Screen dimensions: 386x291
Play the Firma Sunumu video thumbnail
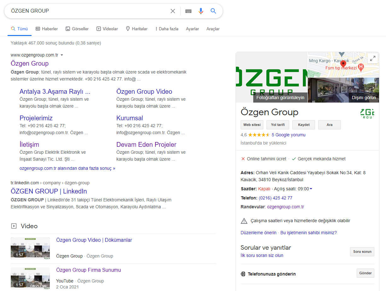coord(30,278)
